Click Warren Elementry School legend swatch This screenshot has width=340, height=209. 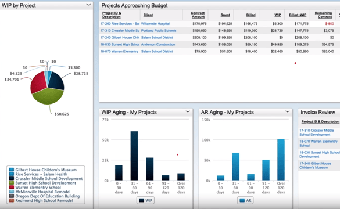point(12,187)
